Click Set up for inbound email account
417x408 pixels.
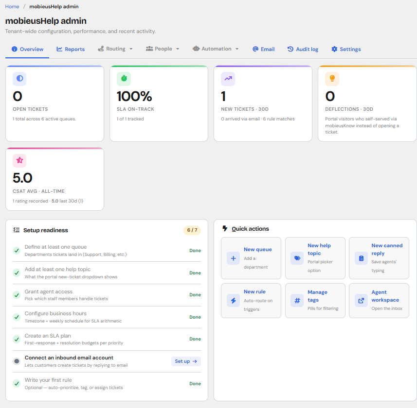(186, 361)
